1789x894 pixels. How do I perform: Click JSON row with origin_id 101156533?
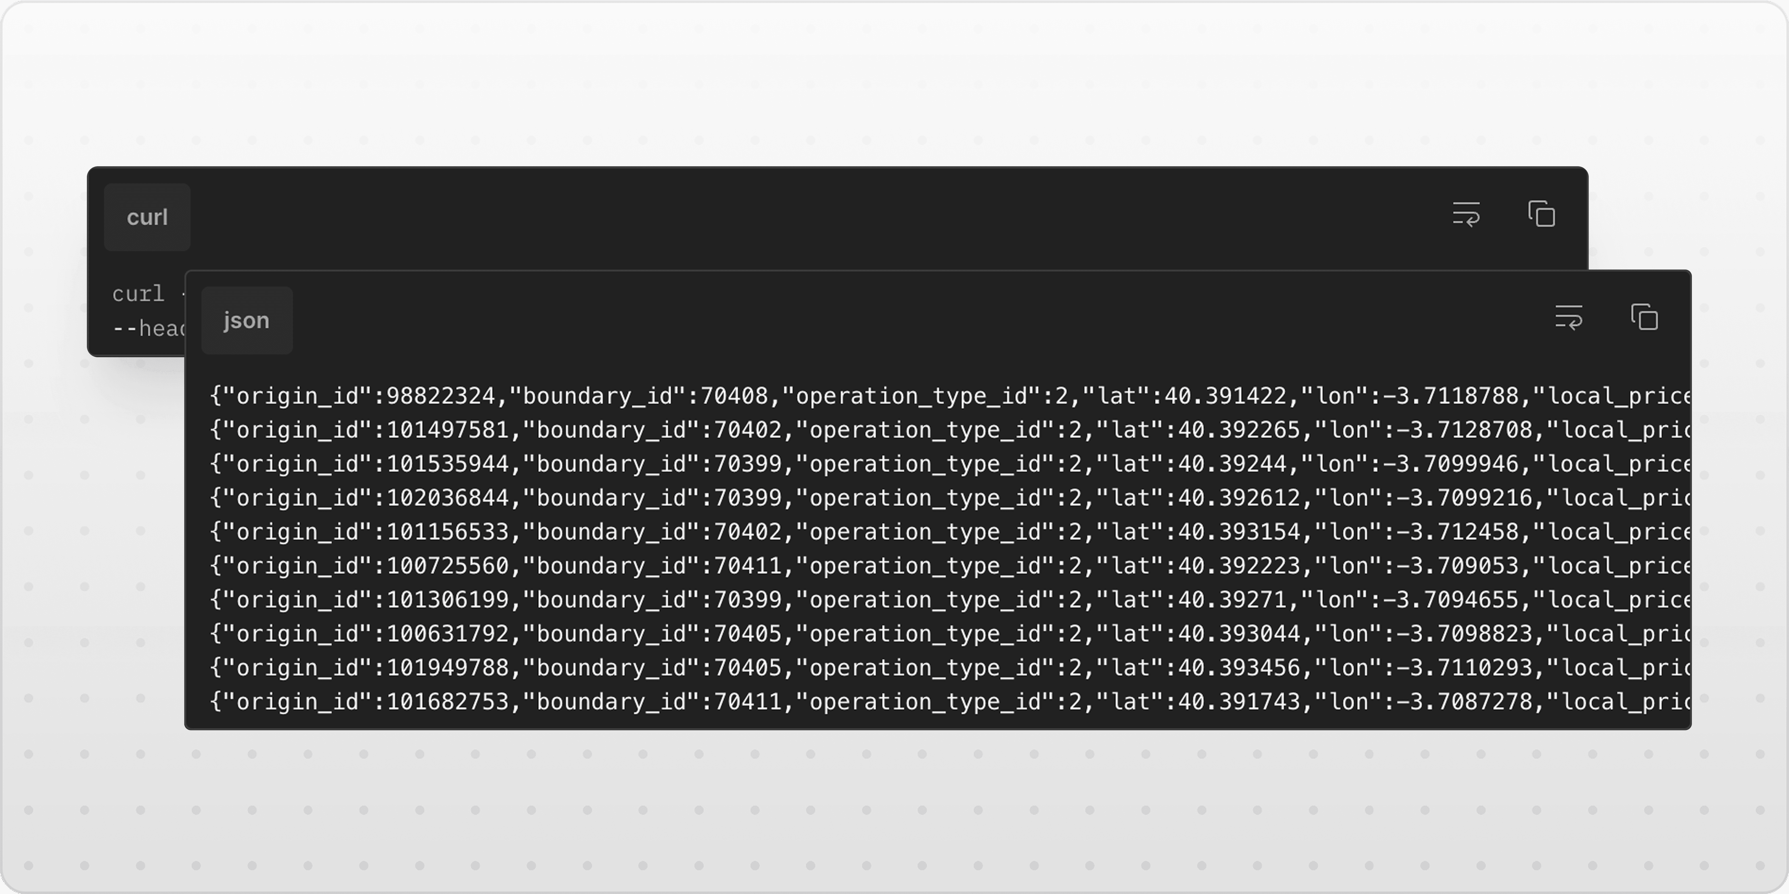[949, 532]
